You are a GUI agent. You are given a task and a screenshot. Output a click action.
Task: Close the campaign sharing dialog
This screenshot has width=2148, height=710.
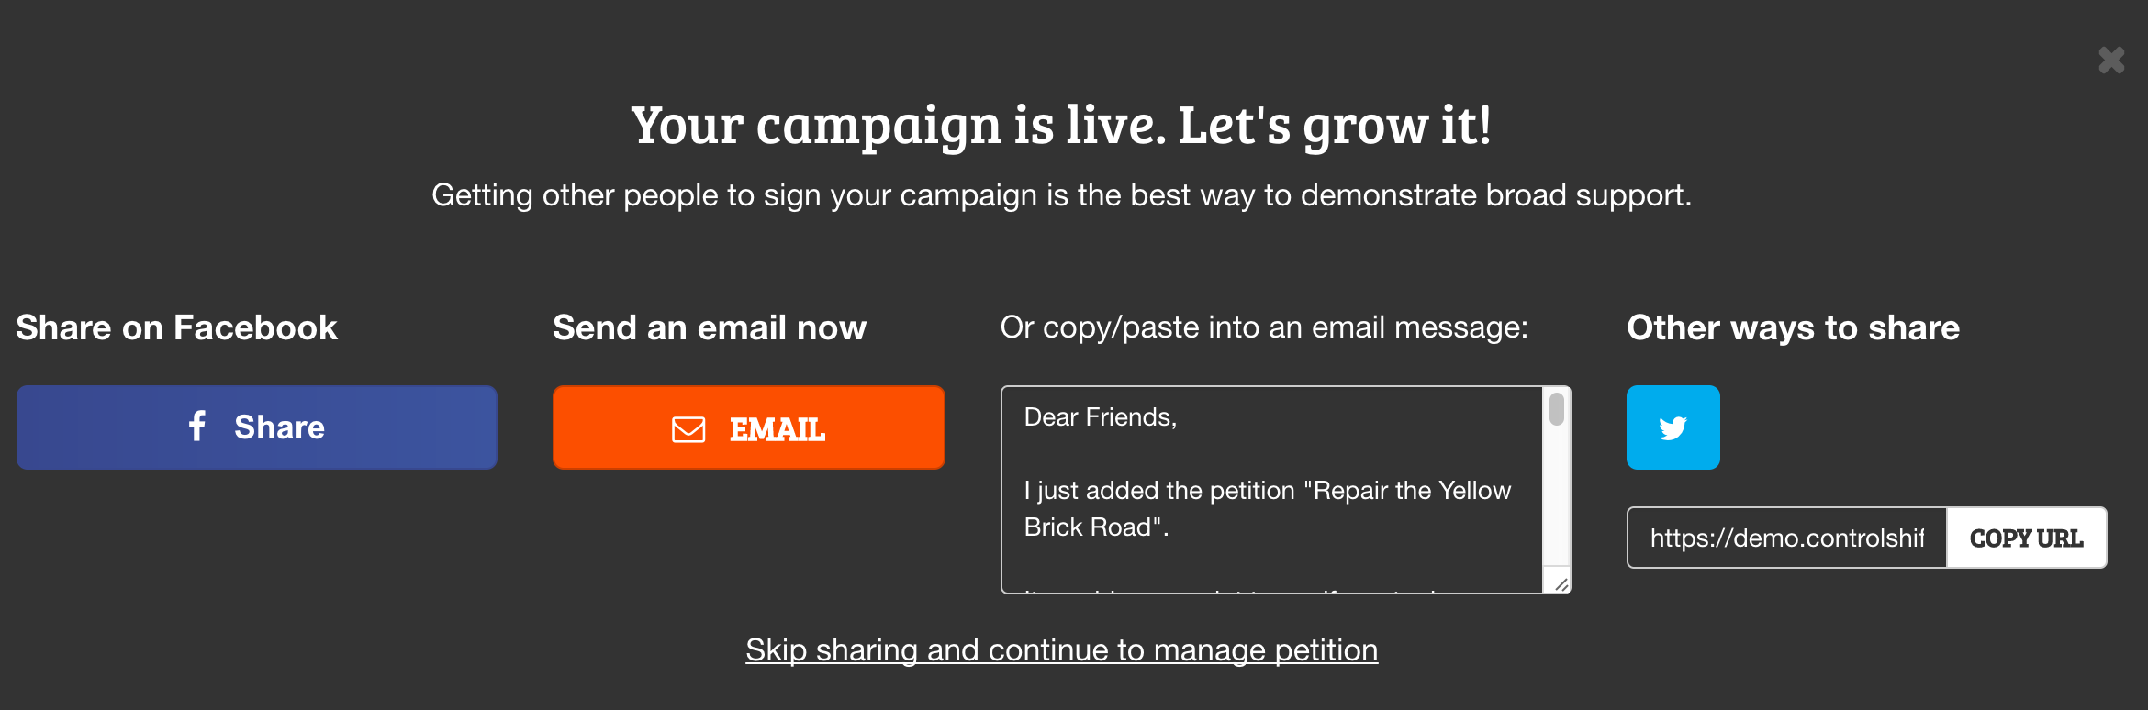coord(2111,61)
